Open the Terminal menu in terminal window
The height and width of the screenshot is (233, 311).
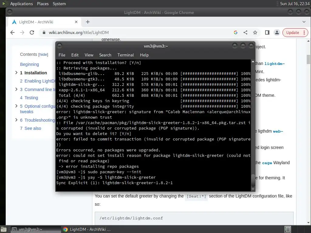(x=125, y=55)
